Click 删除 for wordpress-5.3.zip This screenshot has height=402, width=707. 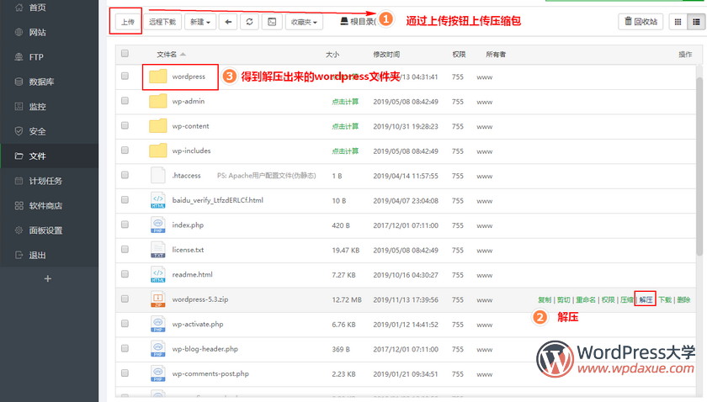click(683, 299)
